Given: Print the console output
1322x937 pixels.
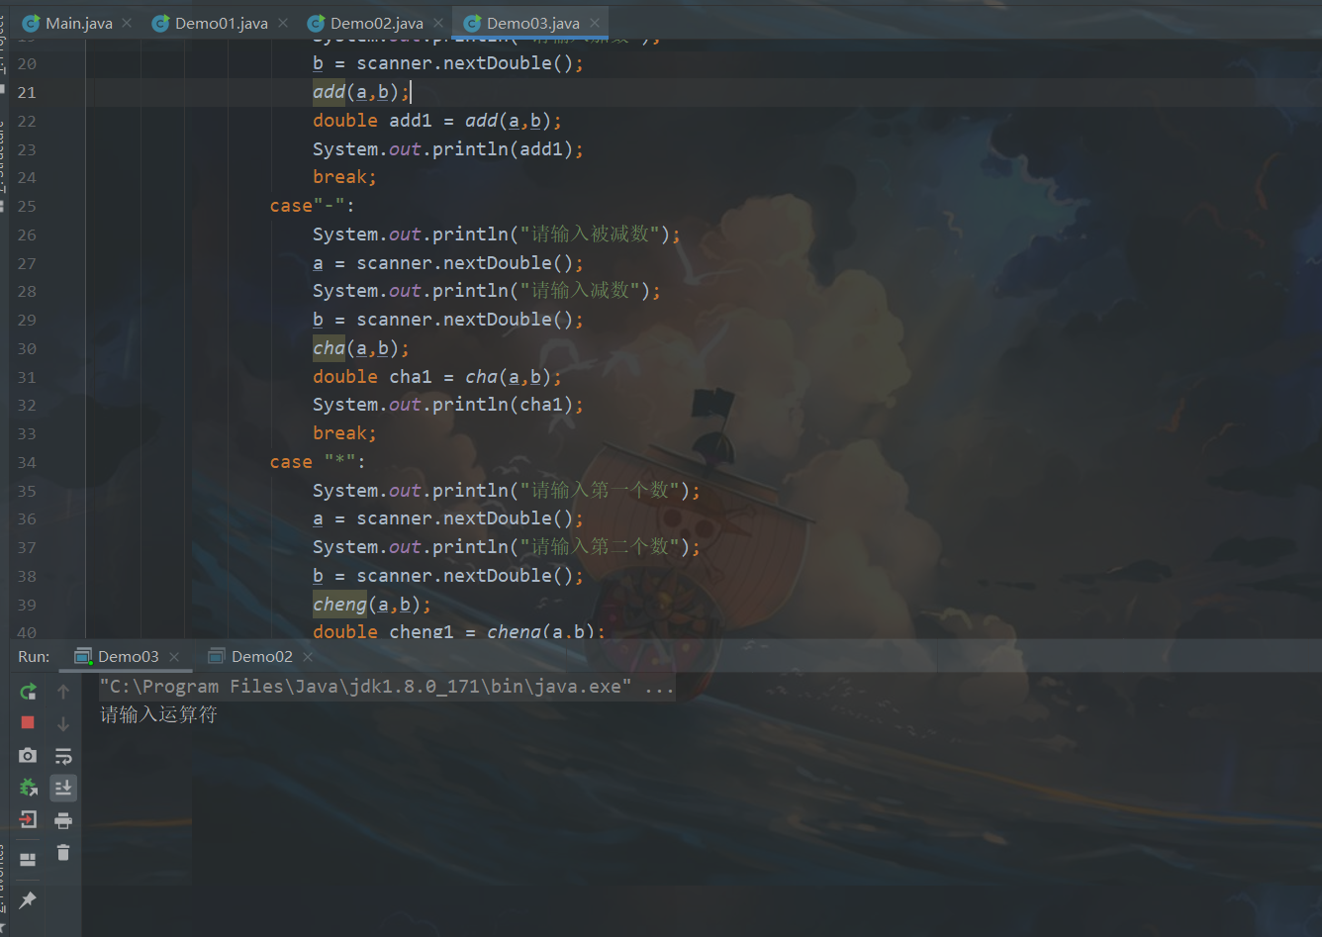Looking at the screenshot, I should coord(63,820).
